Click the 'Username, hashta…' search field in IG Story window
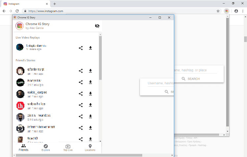This screenshot has height=157, width=247. 161,83
